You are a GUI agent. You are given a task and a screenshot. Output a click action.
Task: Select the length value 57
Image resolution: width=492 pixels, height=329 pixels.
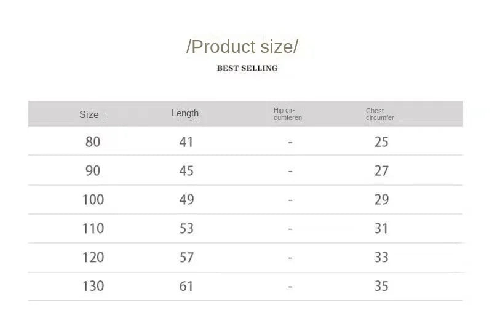pos(186,257)
